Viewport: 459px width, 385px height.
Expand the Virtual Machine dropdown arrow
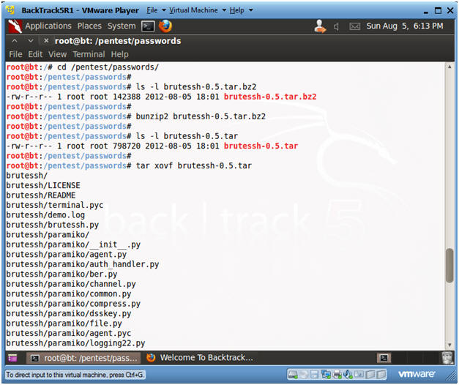(x=224, y=10)
